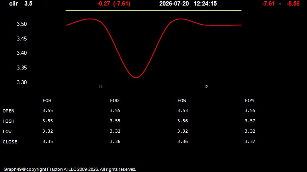Click the top-right -8.56 value
This screenshot has height=172, width=307.
[293, 4]
